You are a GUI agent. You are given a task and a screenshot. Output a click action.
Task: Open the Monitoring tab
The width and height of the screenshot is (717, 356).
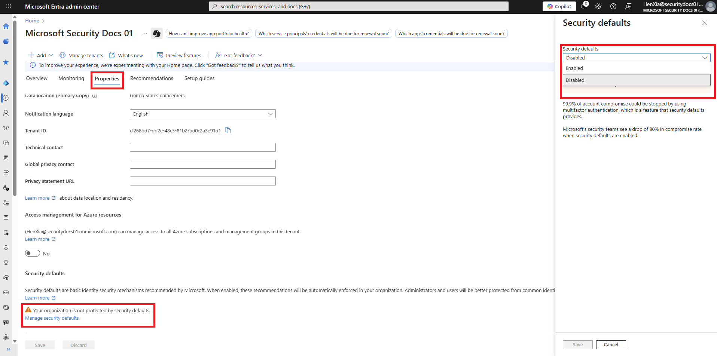click(71, 78)
